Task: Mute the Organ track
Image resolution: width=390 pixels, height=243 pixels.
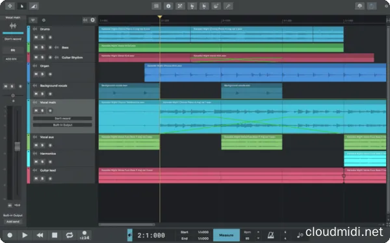Action: pos(36,74)
